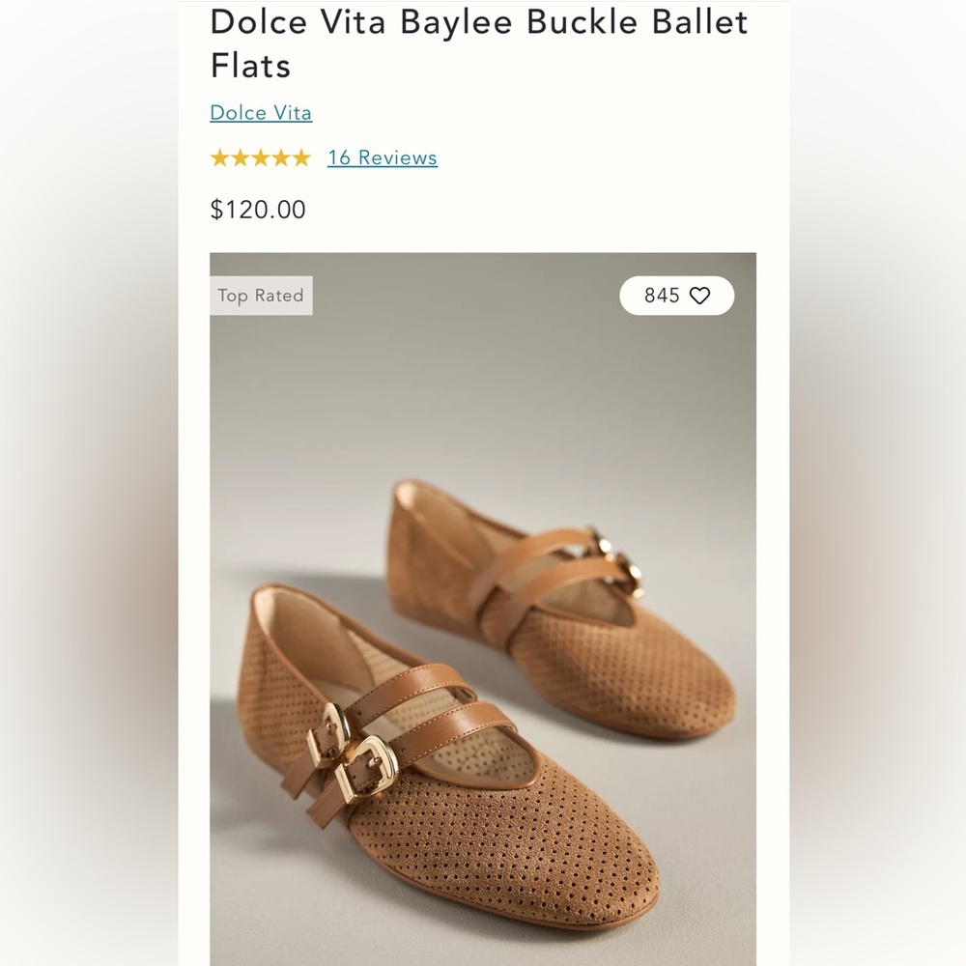Click the Top Rated badge
Image resolution: width=966 pixels, height=966 pixels.
pos(261,296)
